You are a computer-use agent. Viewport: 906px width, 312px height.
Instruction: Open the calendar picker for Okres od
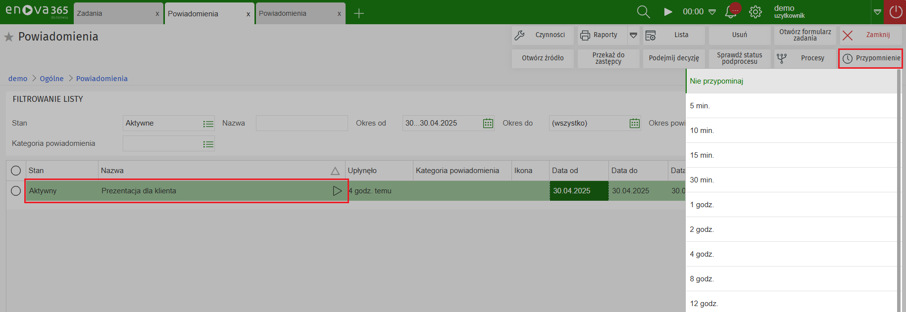[x=488, y=123]
